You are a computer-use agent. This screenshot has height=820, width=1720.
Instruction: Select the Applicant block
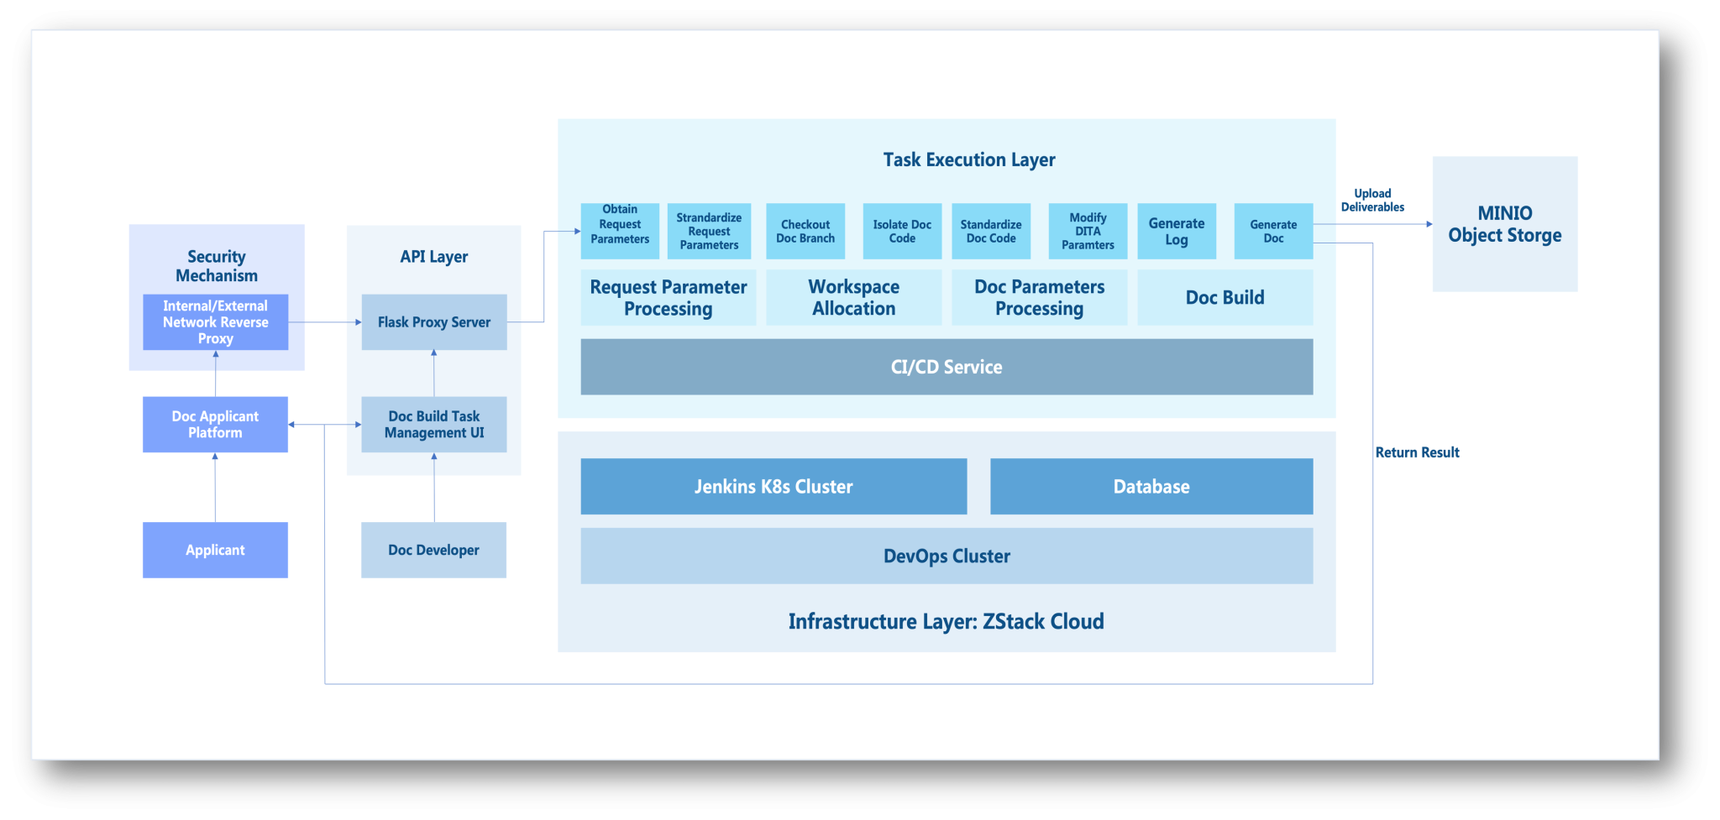click(x=215, y=550)
